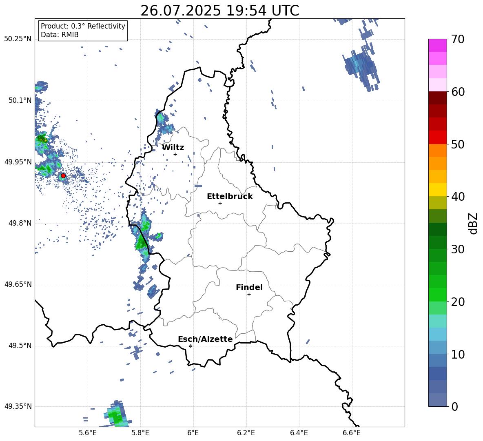The image size is (483, 441).
Task: Click the Data: RMIB text
Action: pyautogui.click(x=60, y=35)
